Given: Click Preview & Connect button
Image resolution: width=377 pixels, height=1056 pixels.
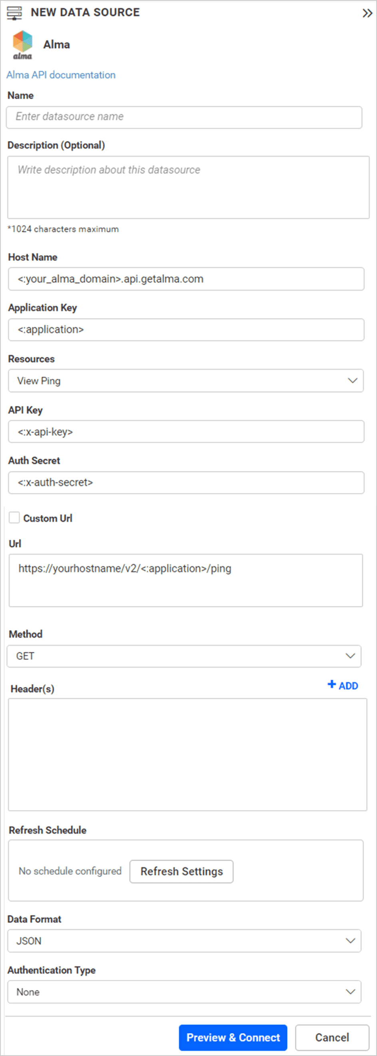Looking at the screenshot, I should pos(233,1038).
